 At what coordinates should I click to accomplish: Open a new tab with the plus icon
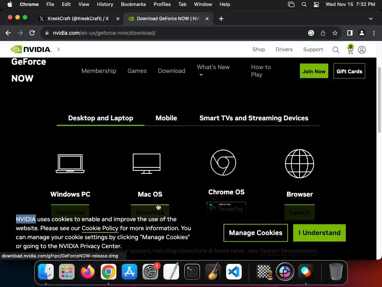click(221, 19)
